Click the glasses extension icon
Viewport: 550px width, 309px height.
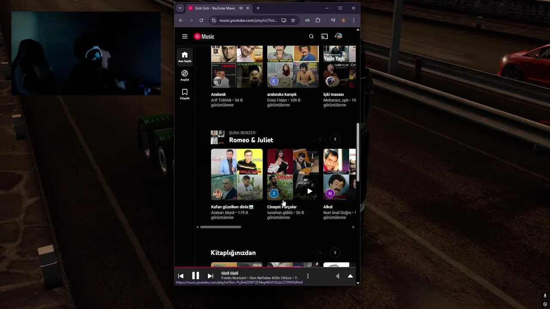click(307, 20)
